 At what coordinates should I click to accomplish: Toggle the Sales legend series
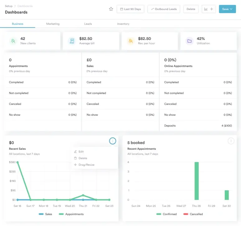point(45,214)
